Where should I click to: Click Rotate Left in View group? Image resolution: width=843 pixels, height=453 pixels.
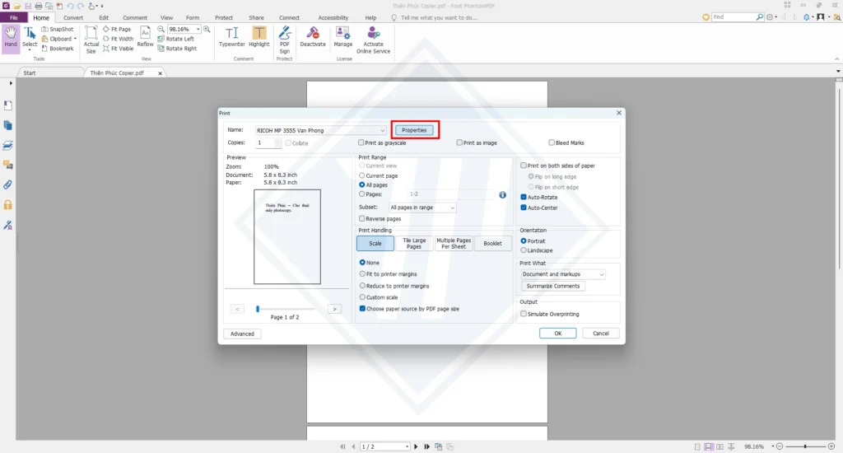[179, 39]
